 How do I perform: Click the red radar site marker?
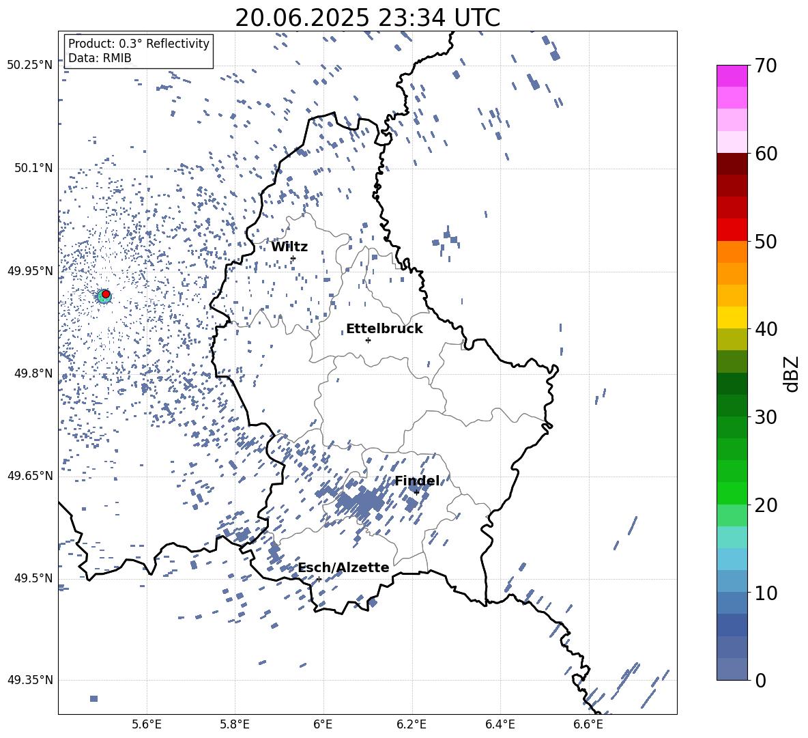click(x=106, y=294)
